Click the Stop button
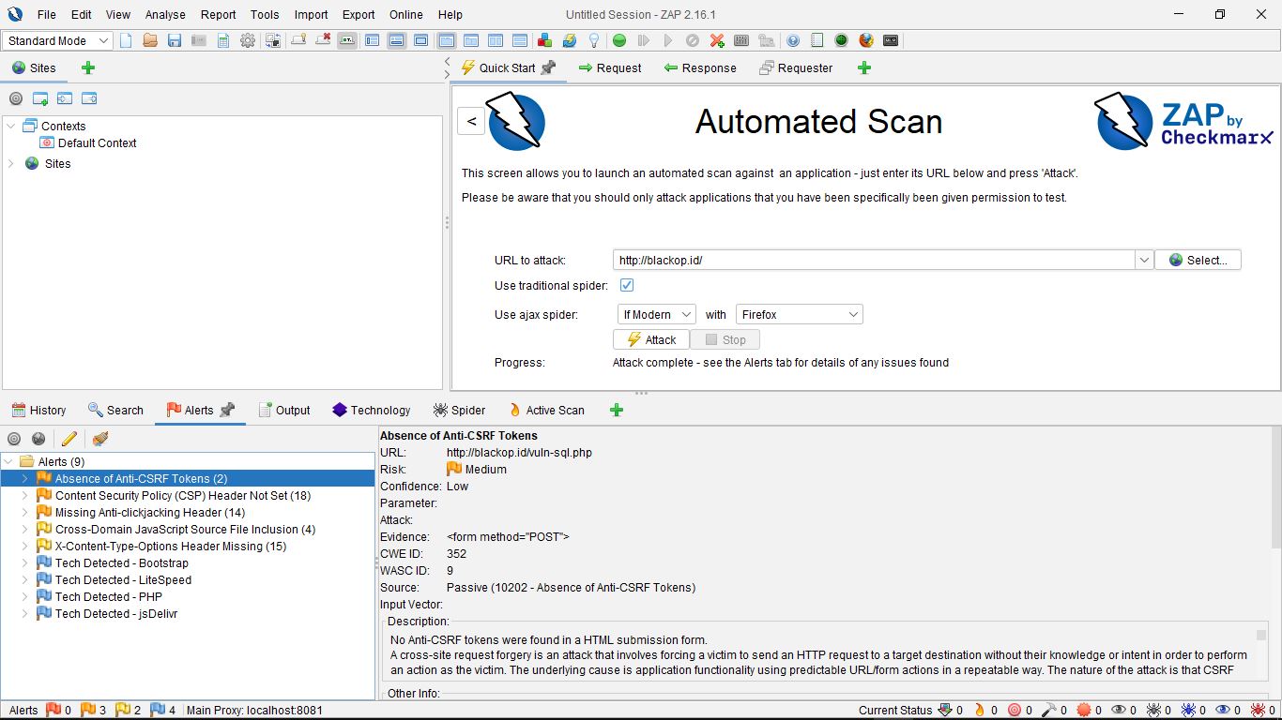 [725, 339]
